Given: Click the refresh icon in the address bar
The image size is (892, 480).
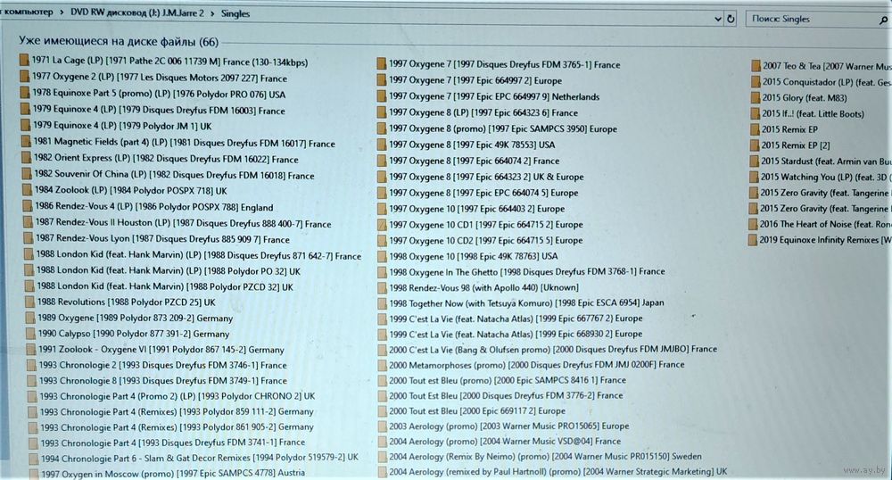Looking at the screenshot, I should click(731, 19).
